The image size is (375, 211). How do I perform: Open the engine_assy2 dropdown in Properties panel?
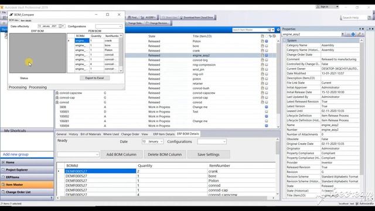(x=342, y=35)
